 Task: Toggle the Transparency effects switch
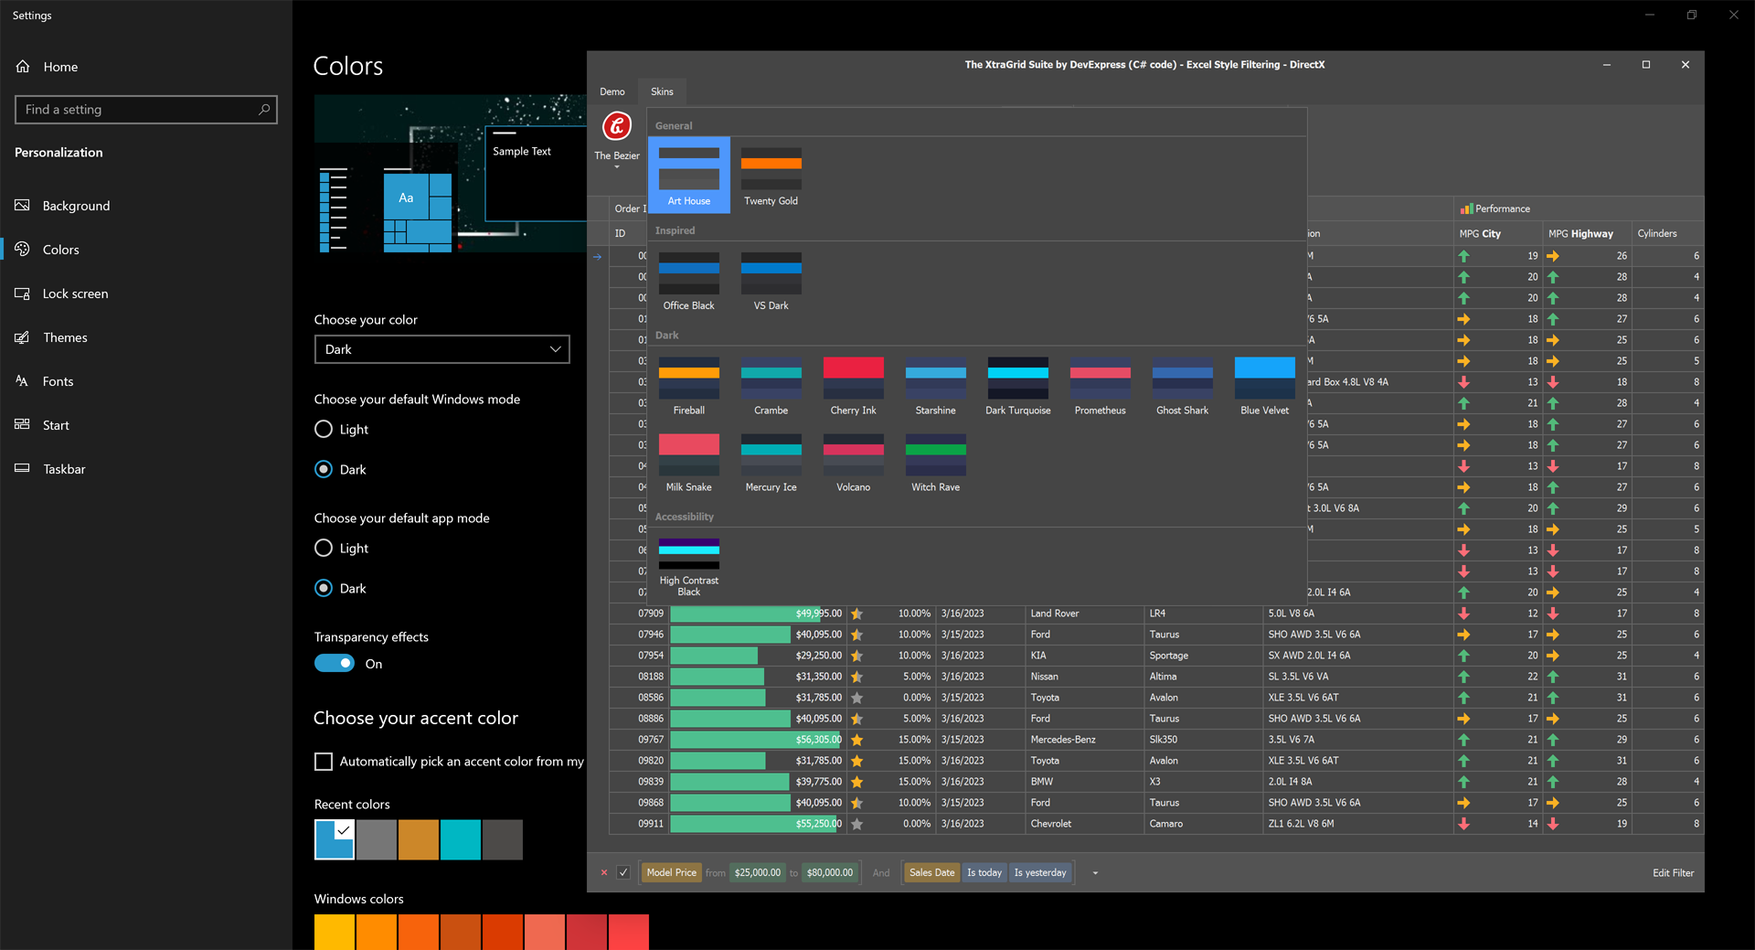coord(335,664)
